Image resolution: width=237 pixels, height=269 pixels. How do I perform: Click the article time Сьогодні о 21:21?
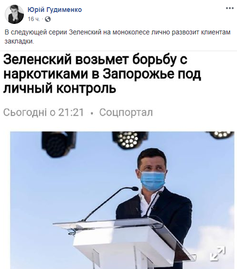43,113
